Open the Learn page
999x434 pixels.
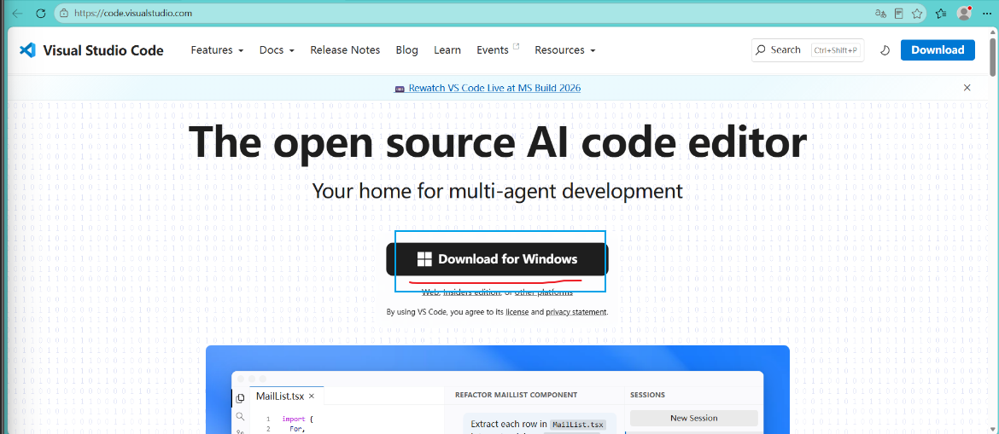(x=447, y=49)
